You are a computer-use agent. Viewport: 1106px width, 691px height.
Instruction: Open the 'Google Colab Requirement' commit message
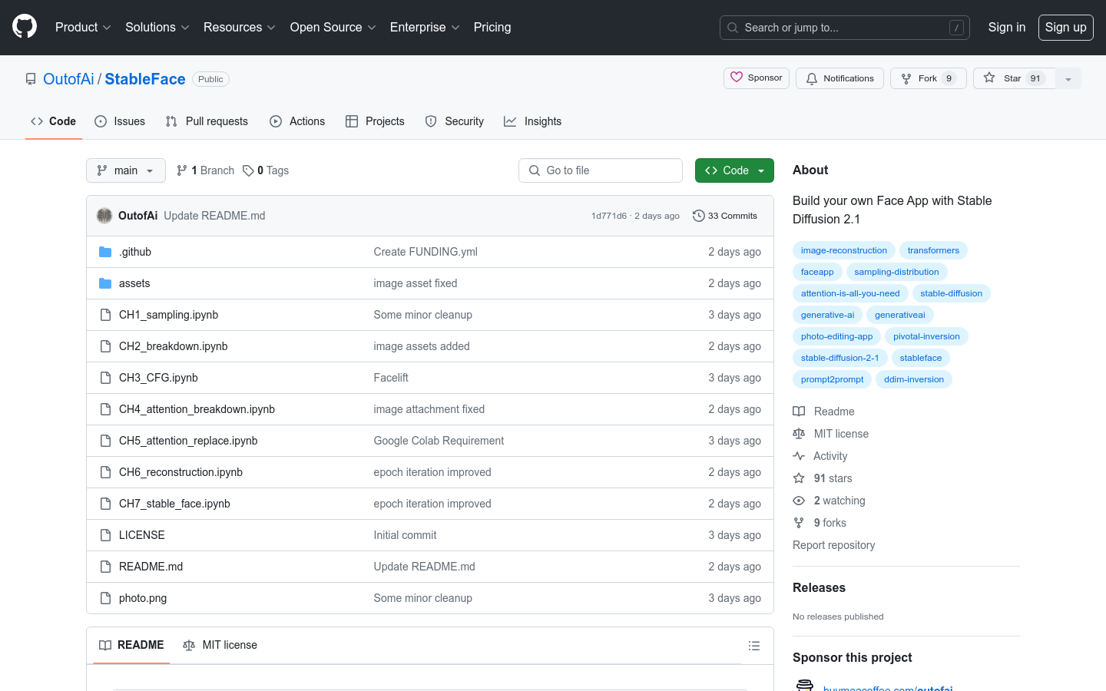(439, 441)
